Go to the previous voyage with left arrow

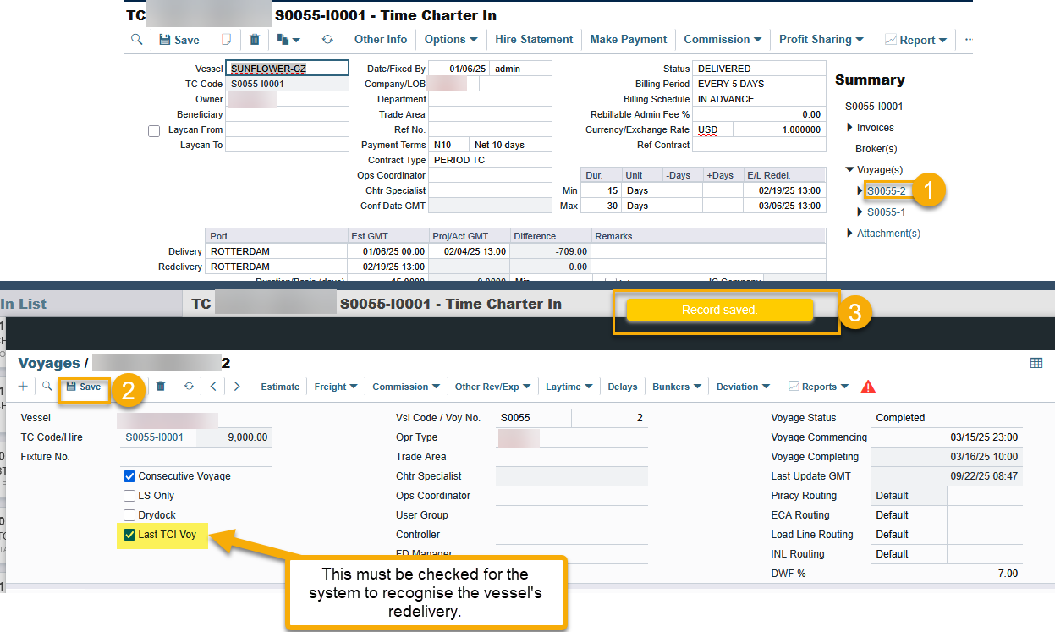tap(214, 387)
